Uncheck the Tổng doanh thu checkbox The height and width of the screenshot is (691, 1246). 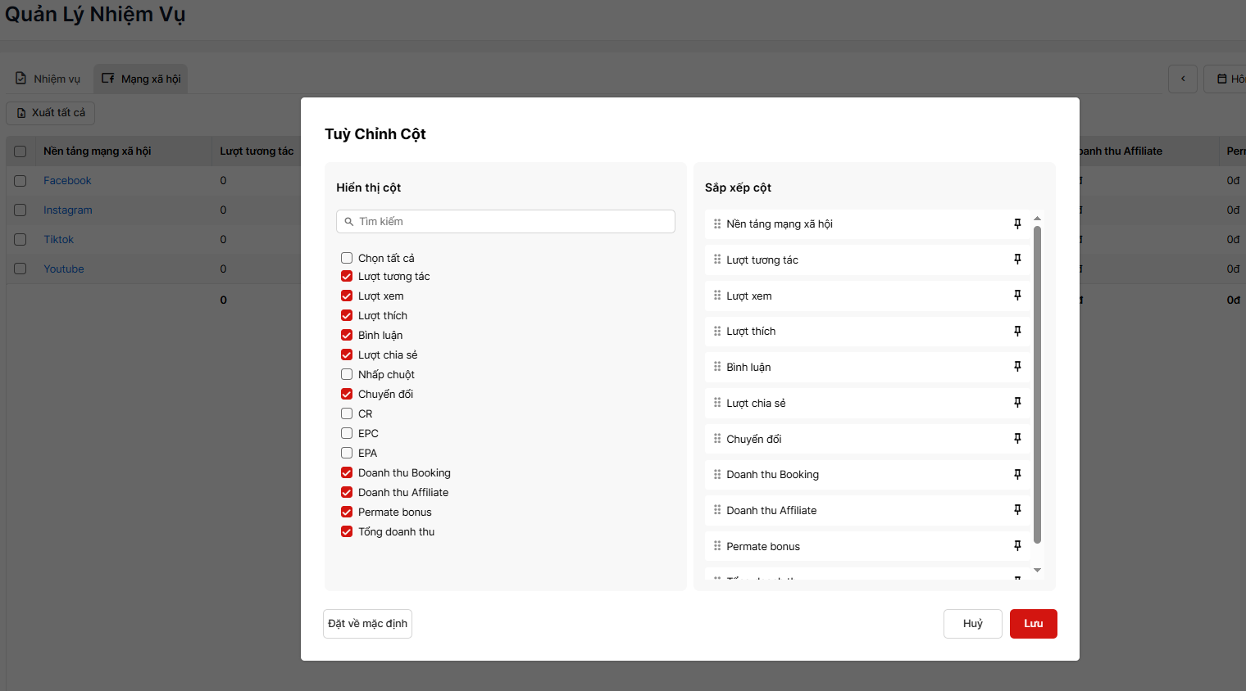[x=347, y=531]
